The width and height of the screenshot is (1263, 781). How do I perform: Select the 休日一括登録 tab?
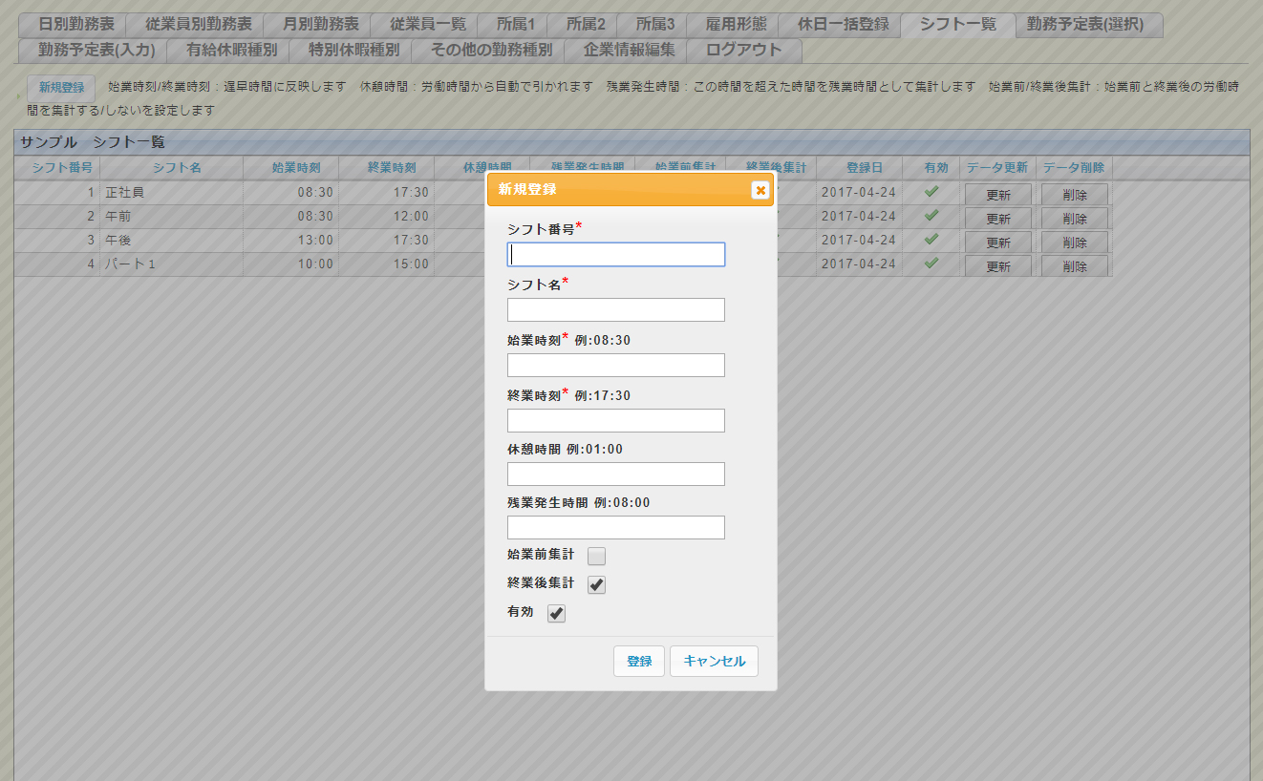(843, 25)
